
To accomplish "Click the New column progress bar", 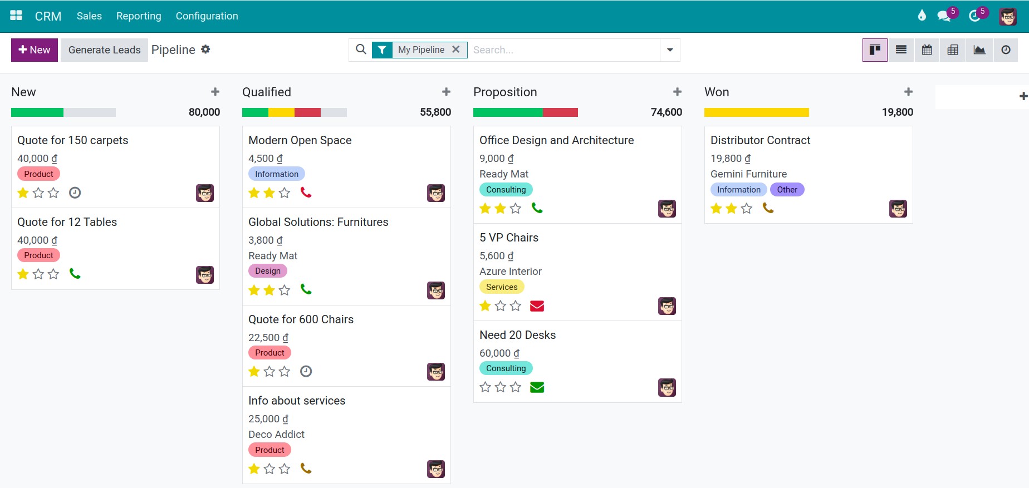I will 63,112.
